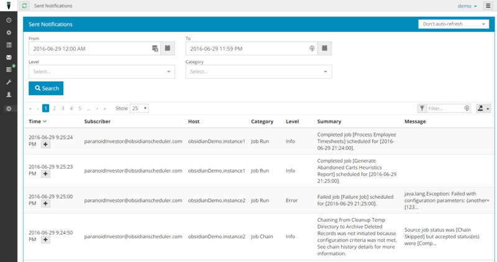Open the user icon in the sidebar
This screenshot has height=262, width=497.
click(x=9, y=94)
